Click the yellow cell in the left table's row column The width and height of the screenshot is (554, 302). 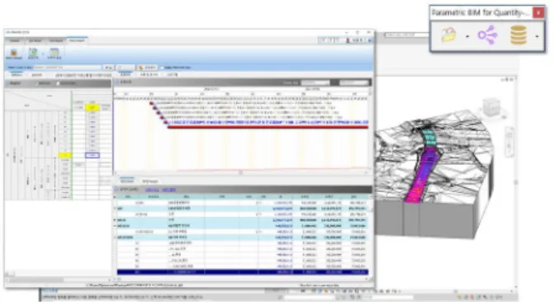point(65,155)
